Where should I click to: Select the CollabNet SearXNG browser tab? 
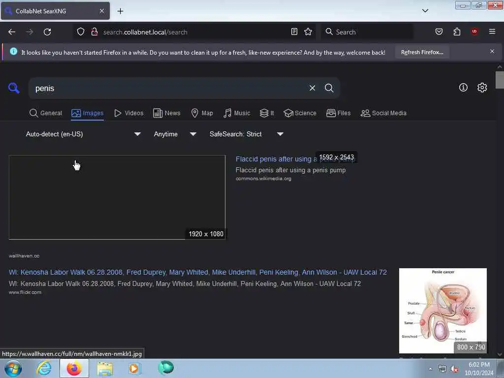(55, 11)
